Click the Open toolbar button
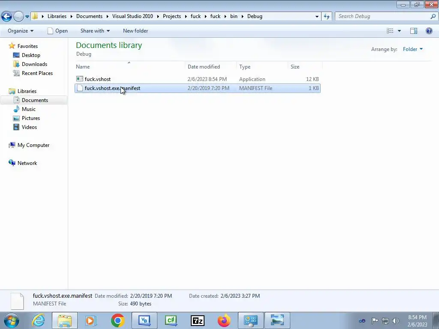Image resolution: width=439 pixels, height=329 pixels. pos(58,31)
